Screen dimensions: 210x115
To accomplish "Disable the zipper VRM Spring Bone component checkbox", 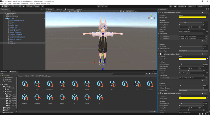I will (x=162, y=13).
